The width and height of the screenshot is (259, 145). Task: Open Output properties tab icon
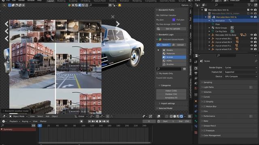pos(196,73)
